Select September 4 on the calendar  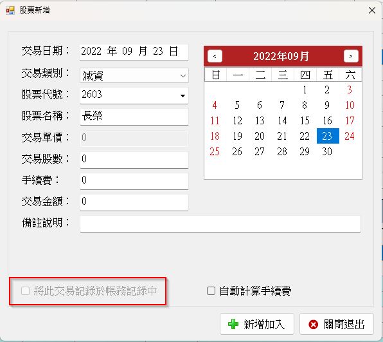coord(215,105)
